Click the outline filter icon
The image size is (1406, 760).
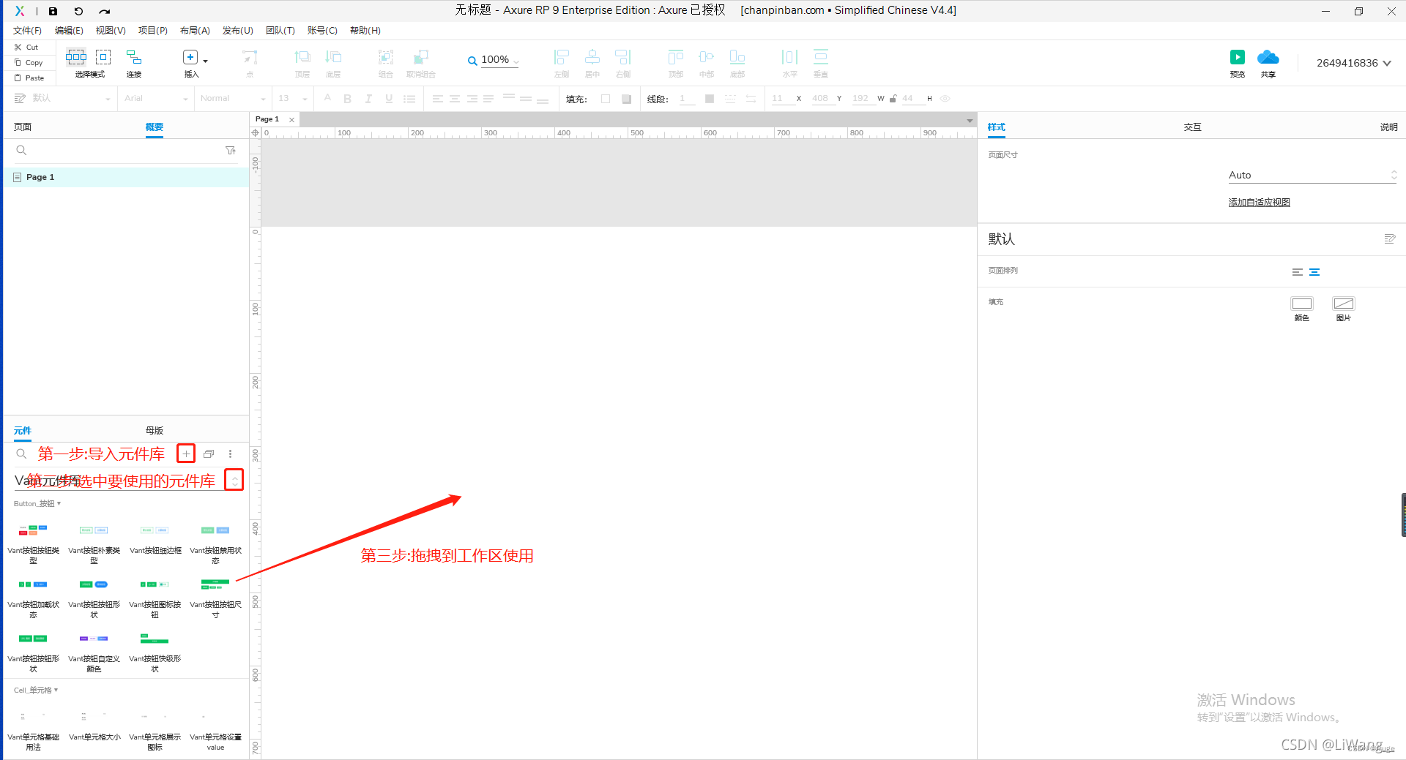(231, 150)
